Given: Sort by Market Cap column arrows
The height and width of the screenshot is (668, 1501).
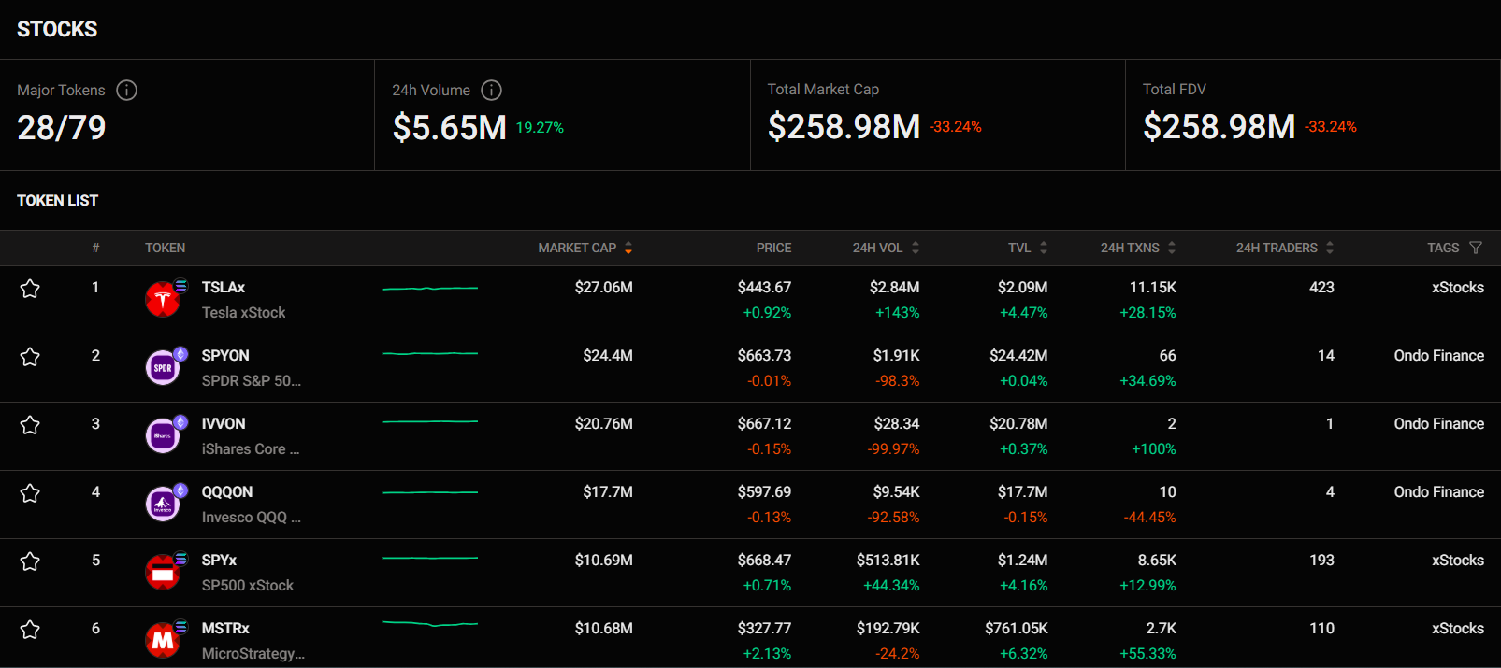Looking at the screenshot, I should coord(628,248).
